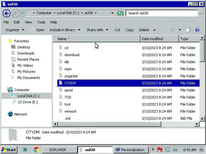206x154 pixels.
Task: Click the vertical scrollbar down arrow
Action: (x=202, y=119)
